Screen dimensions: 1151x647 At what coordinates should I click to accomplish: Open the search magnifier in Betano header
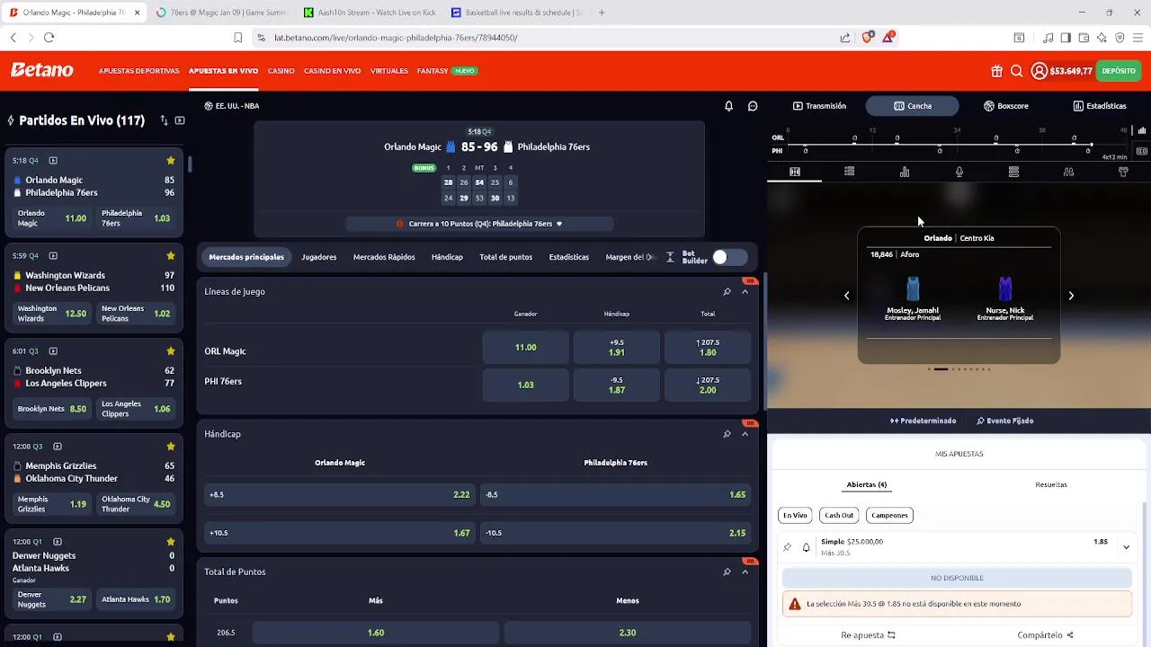(x=1017, y=71)
